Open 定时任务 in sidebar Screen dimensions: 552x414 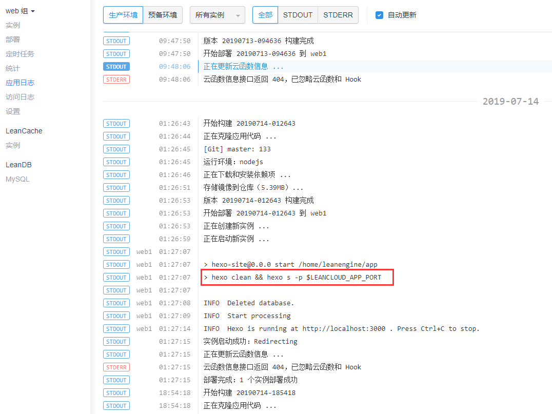click(20, 54)
